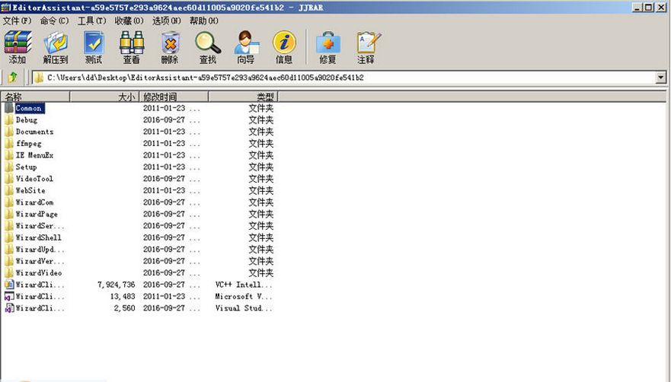671x382 pixels.
Task: Select the ffmpeg folder
Action: [x=29, y=143]
